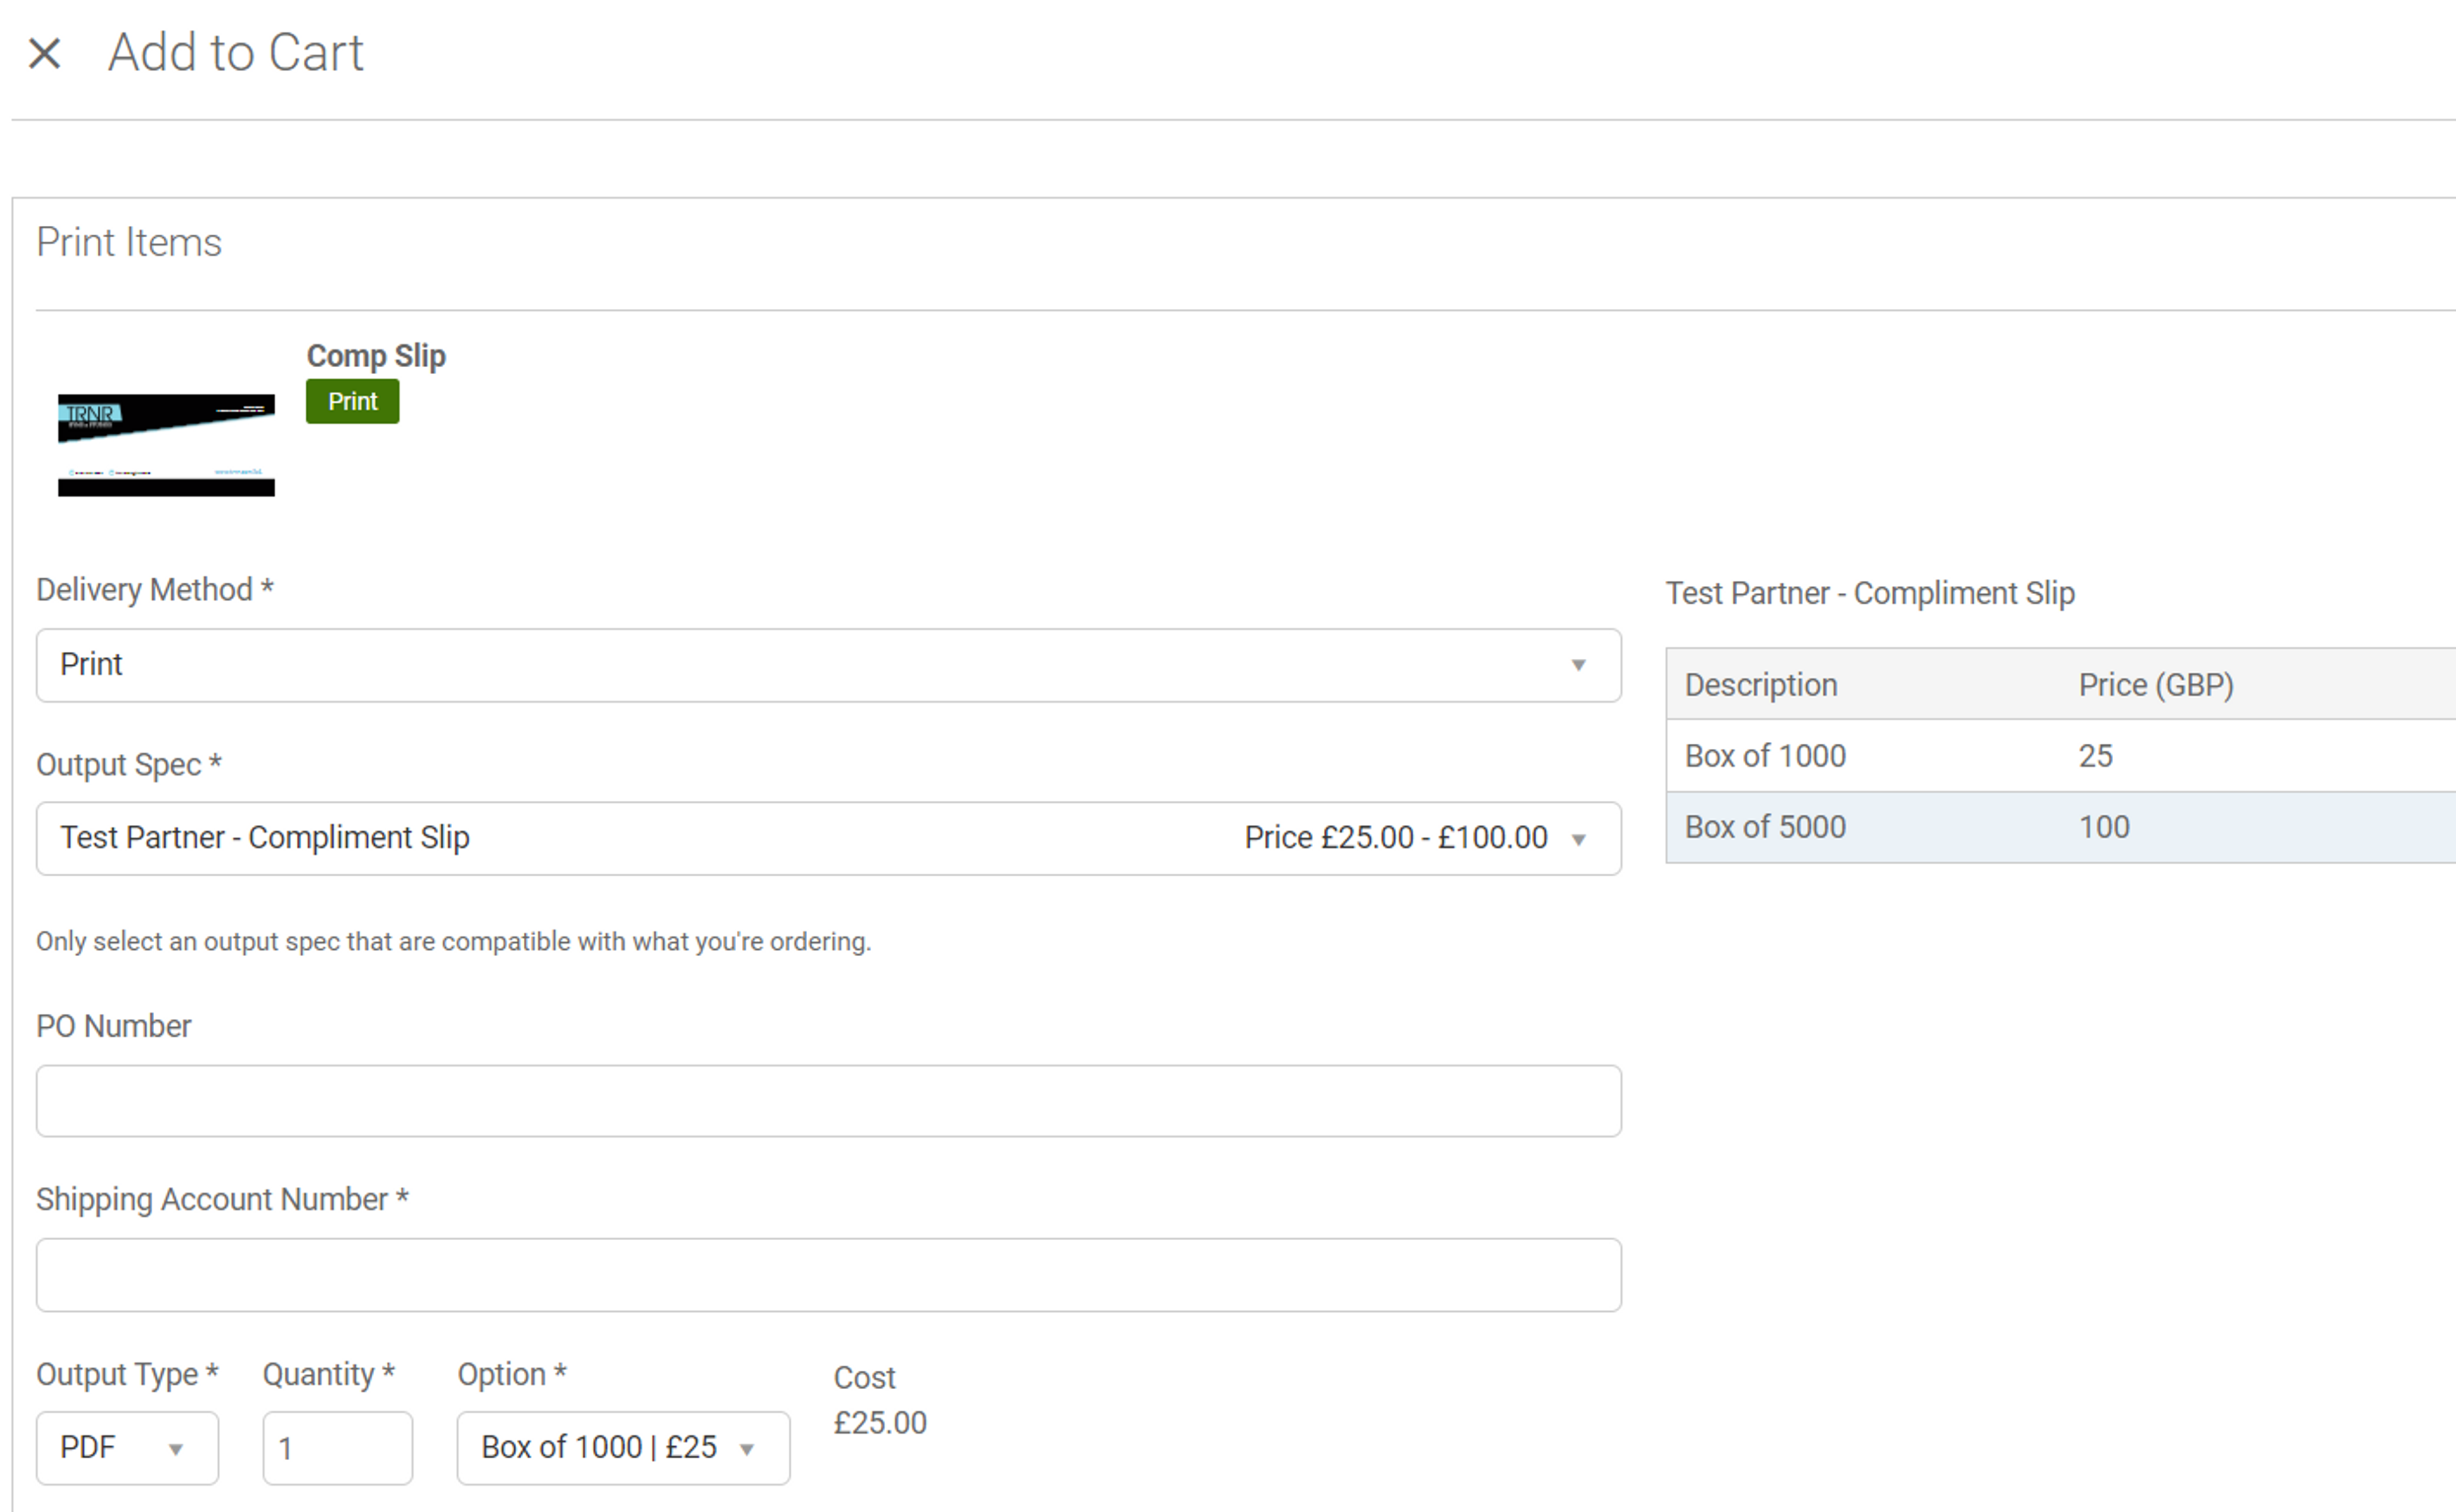Open the Delivery Method dropdown

coord(828,665)
